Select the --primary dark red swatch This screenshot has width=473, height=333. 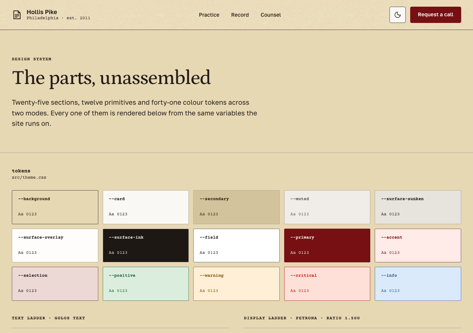point(327,245)
